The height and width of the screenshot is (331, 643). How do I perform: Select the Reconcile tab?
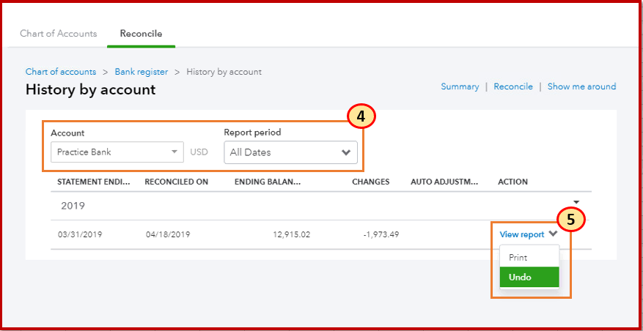(x=141, y=34)
